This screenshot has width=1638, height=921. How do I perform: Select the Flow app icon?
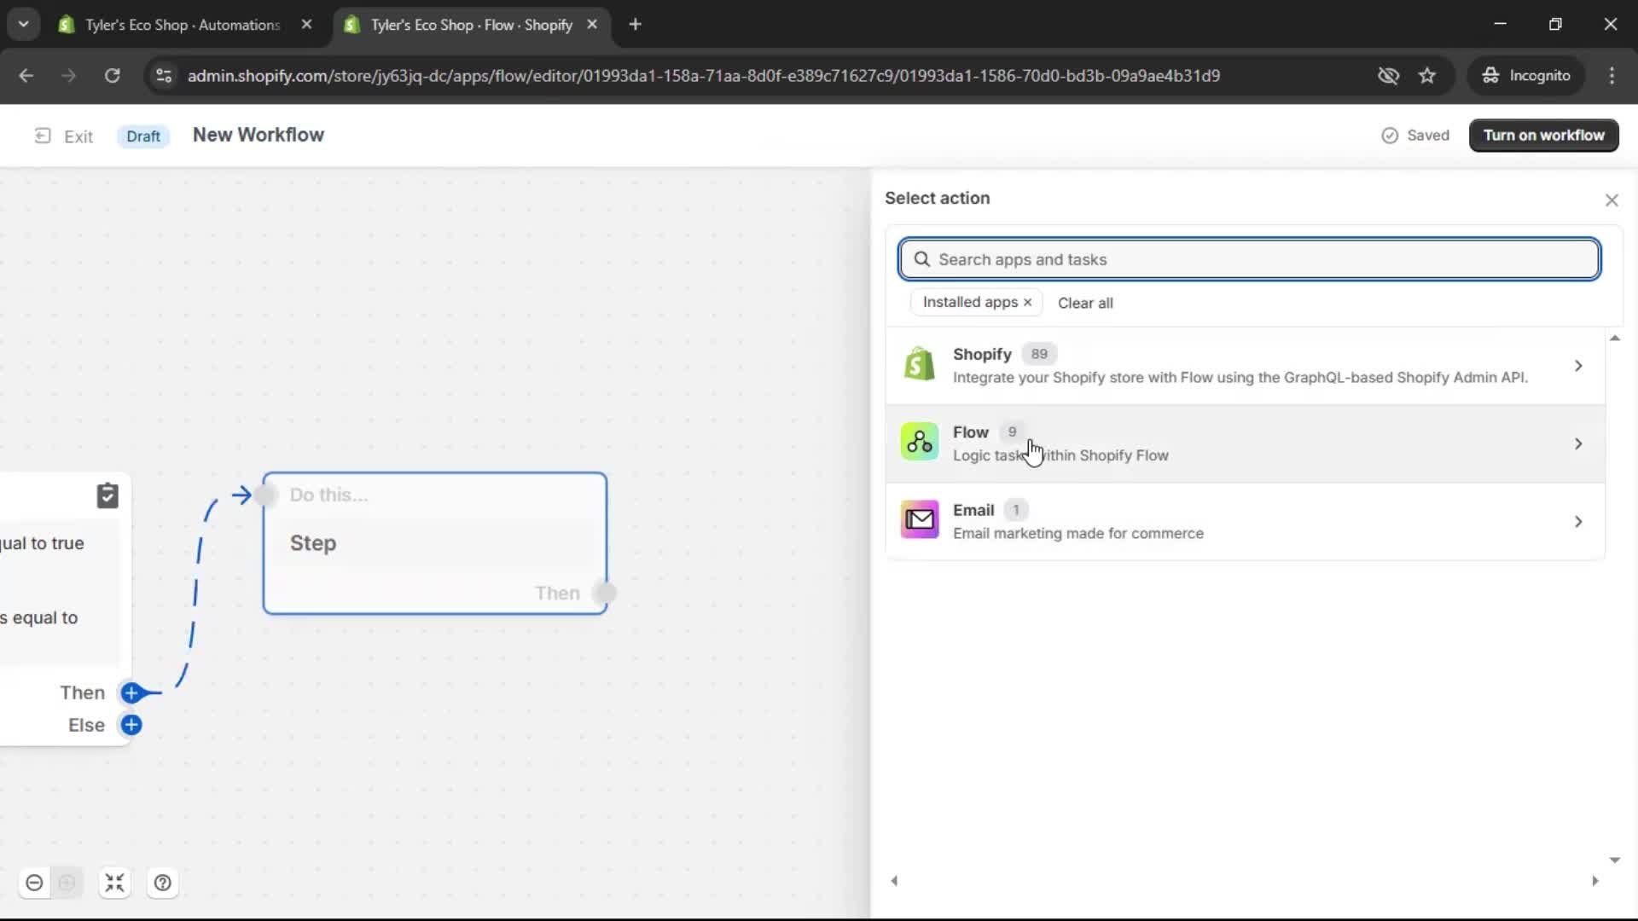918,442
